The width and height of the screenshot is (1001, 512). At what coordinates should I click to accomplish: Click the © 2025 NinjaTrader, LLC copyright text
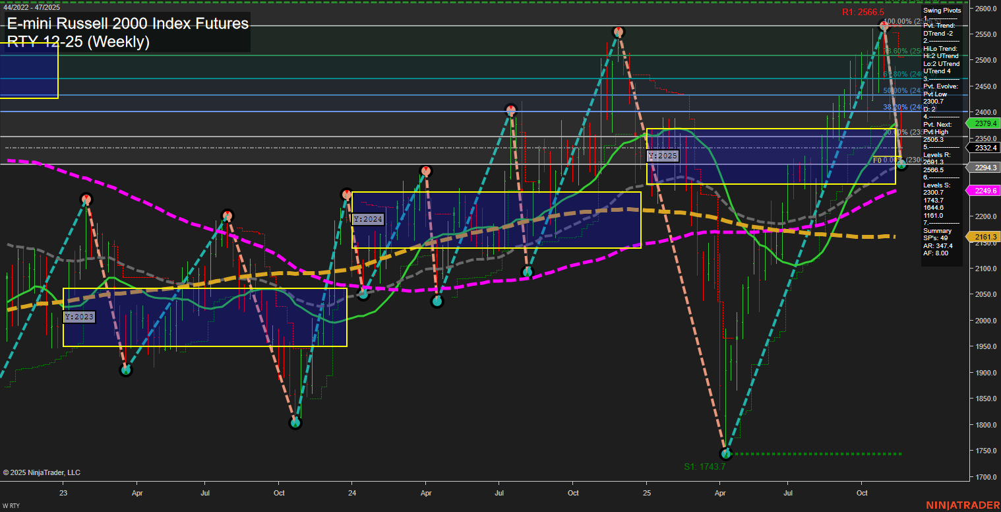pos(42,472)
